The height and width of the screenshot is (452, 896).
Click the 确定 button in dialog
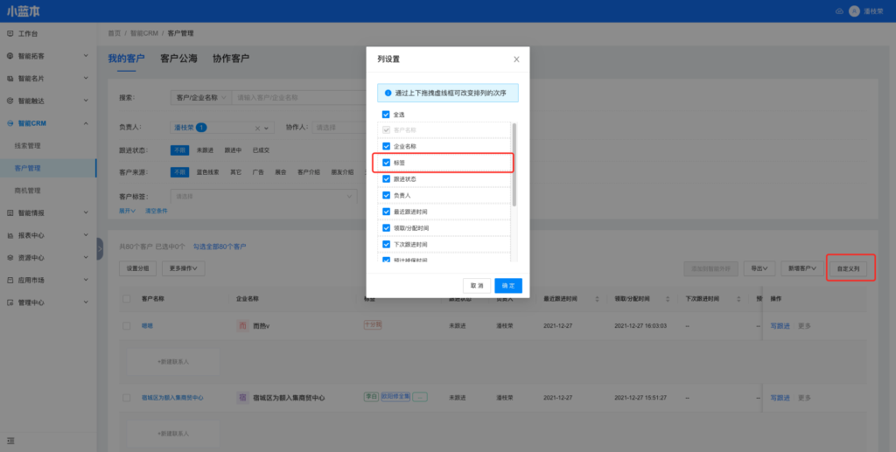point(507,285)
